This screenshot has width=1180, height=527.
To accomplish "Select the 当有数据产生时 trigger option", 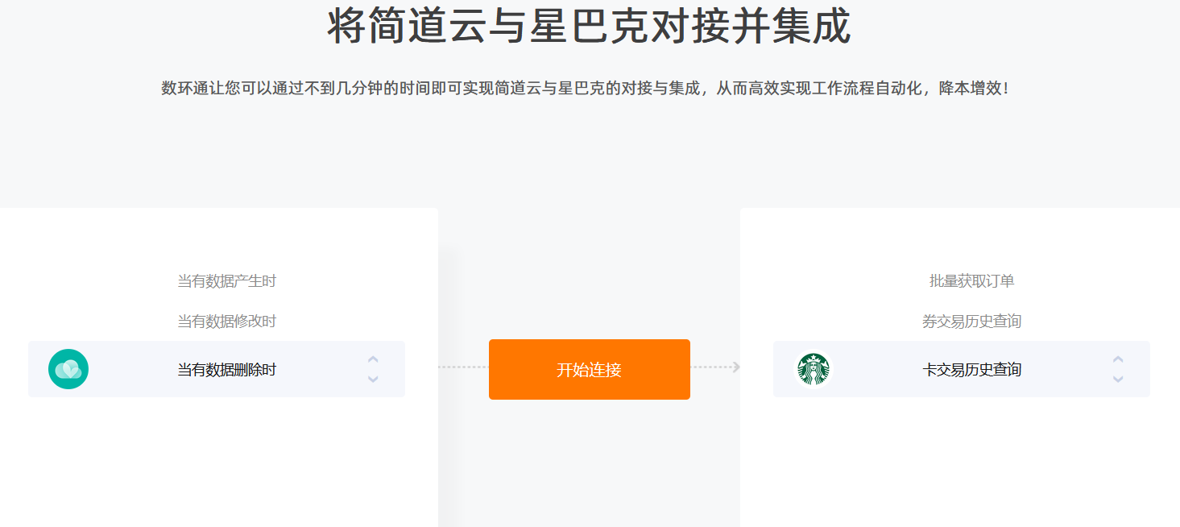I will (227, 281).
